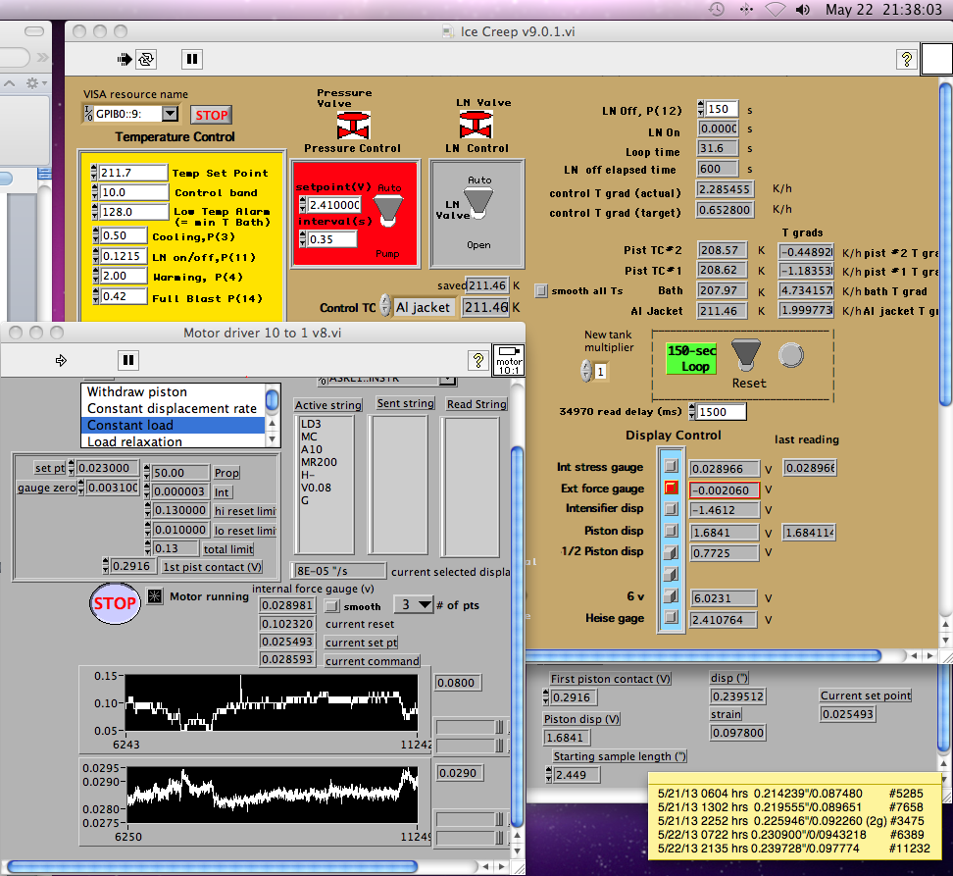Toggle the Ext force gauge display button

672,488
